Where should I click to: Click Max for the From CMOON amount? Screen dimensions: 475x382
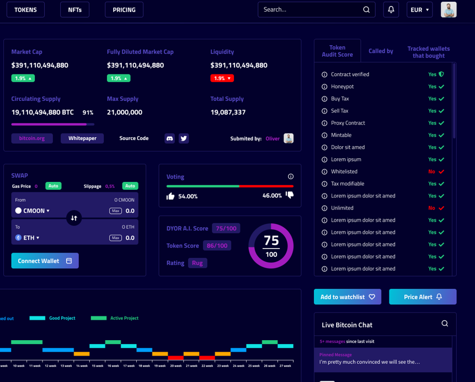click(115, 211)
